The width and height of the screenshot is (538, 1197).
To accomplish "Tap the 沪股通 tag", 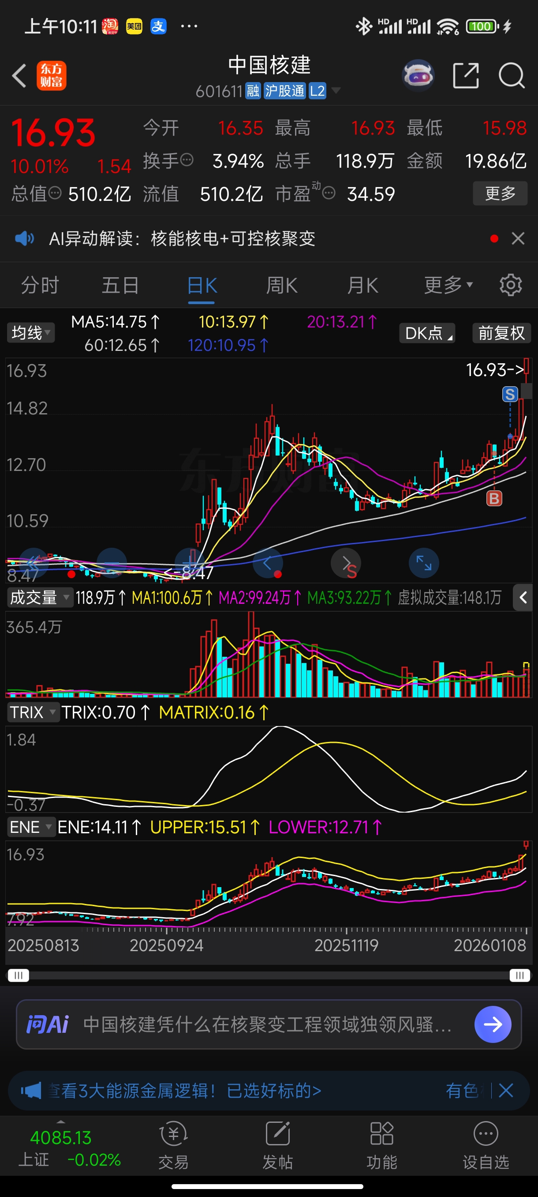I will 284,90.
